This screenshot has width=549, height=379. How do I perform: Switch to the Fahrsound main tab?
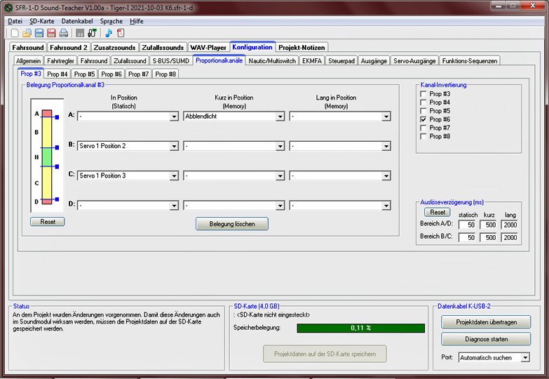[28, 47]
